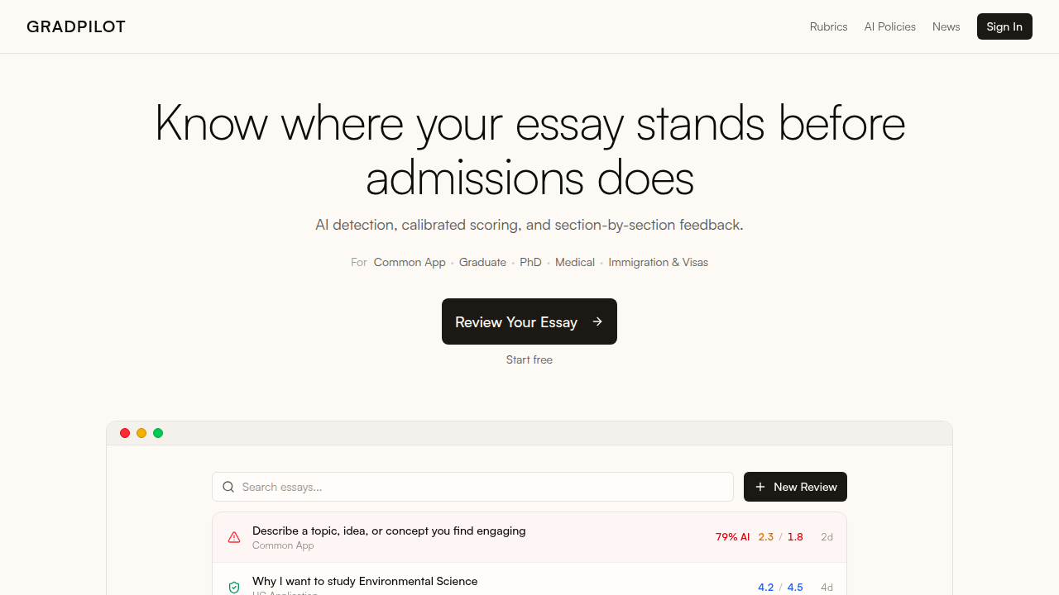Image resolution: width=1059 pixels, height=595 pixels.
Task: Open the Immigration & Visas link
Action: tap(659, 262)
